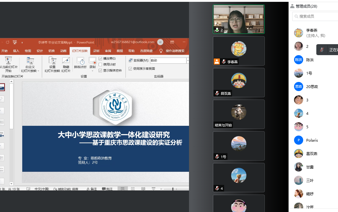Open the 审阅 ribbon tab

[x=108, y=51]
